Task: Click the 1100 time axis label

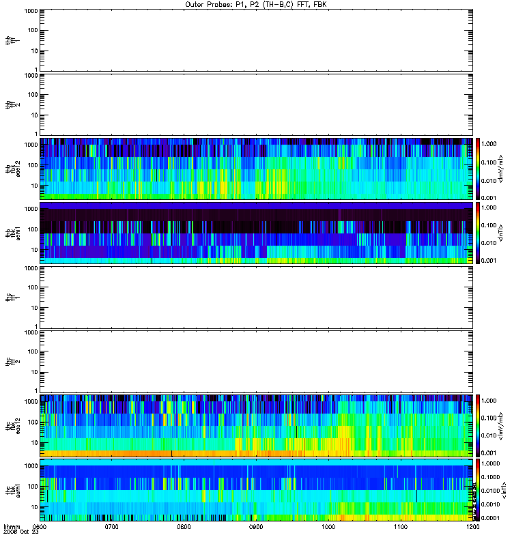Action: point(401,526)
